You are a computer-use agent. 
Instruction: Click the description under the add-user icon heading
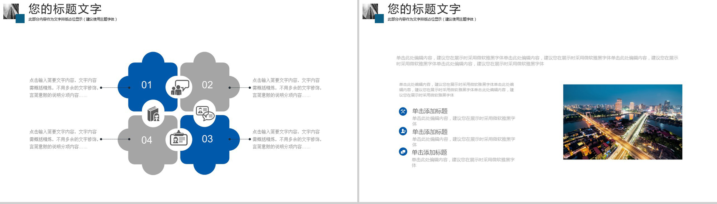pos(464,142)
